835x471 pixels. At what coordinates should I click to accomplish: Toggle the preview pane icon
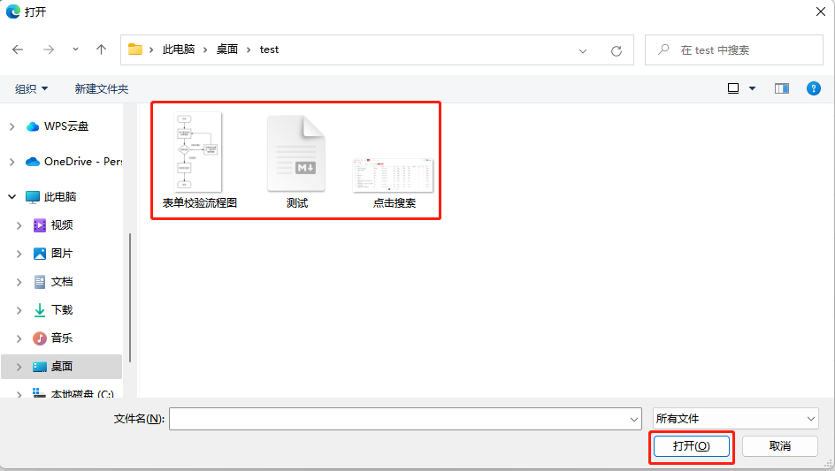coord(781,88)
